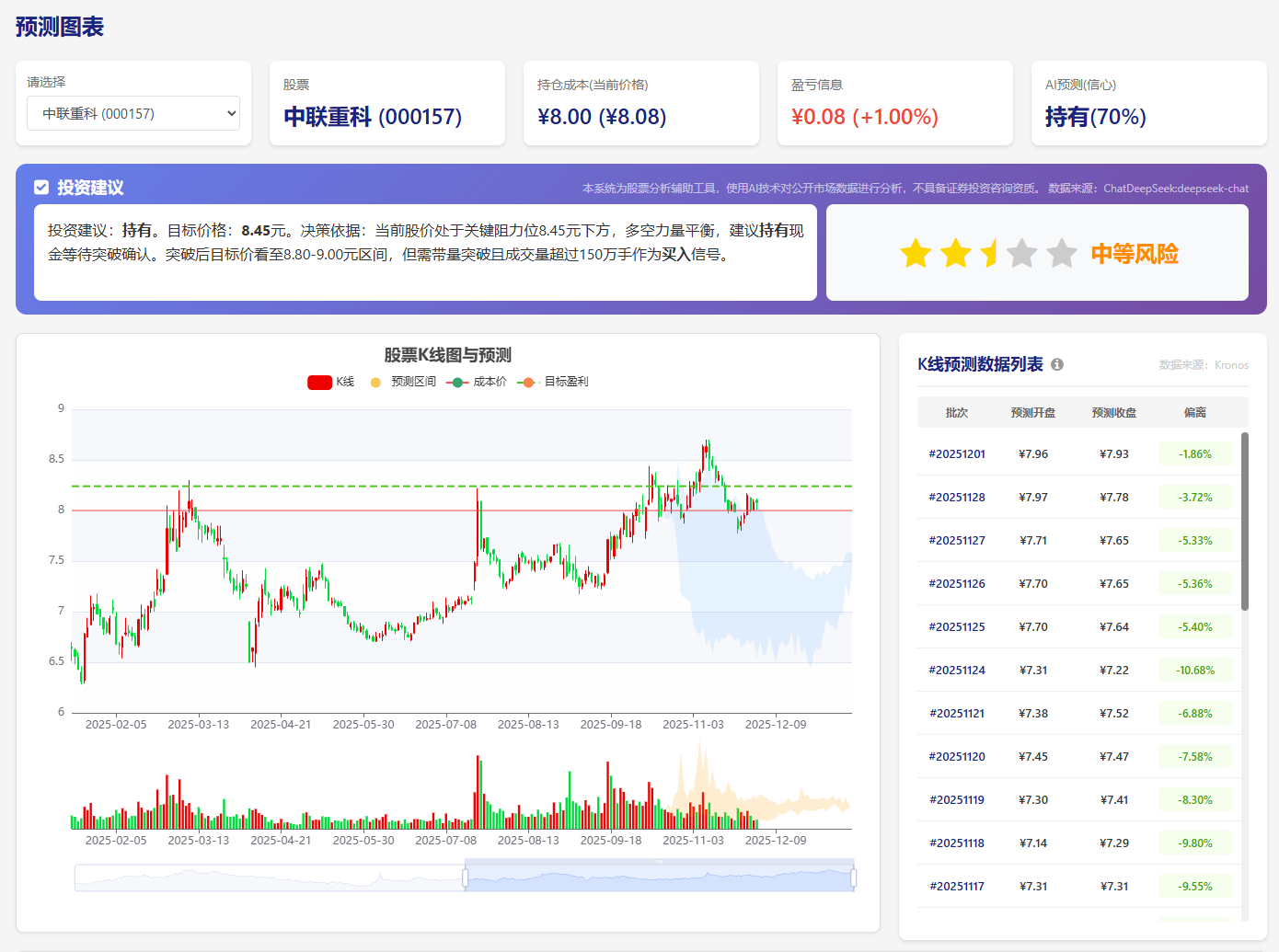Viewport: 1279px width, 952px height.
Task: Toggle the green 成本价 legend marker
Action: [457, 381]
